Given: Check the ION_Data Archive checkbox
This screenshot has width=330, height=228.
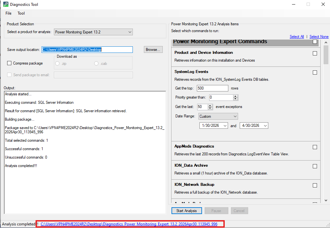Looking at the screenshot, I should [x=315, y=166].
